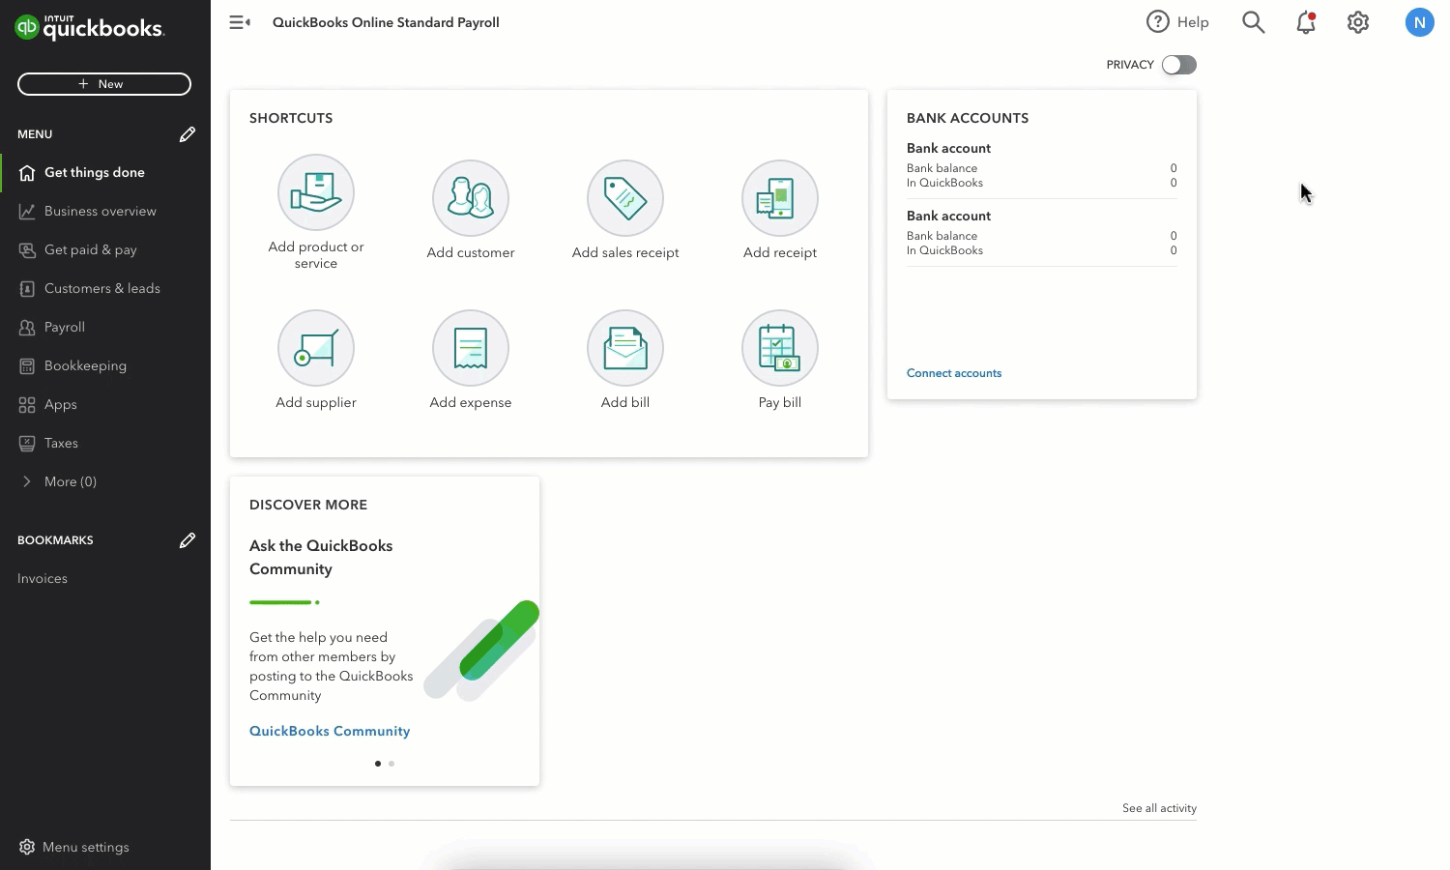Click the QuickBooks Online Standard Payroll title
The image size is (1450, 870).
click(x=386, y=22)
